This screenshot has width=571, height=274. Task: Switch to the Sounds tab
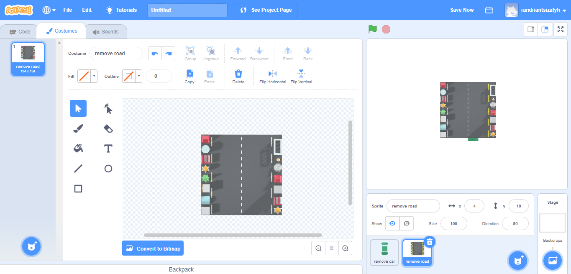coord(106,31)
